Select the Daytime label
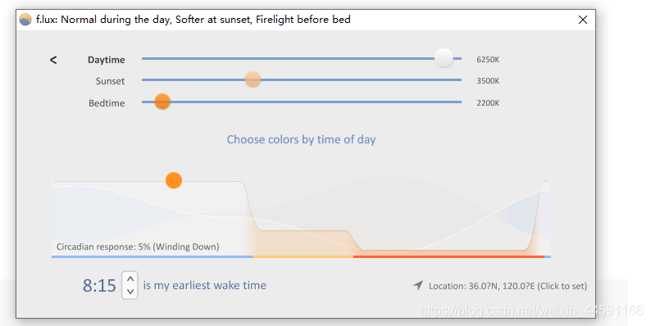The image size is (651, 326). point(107,60)
